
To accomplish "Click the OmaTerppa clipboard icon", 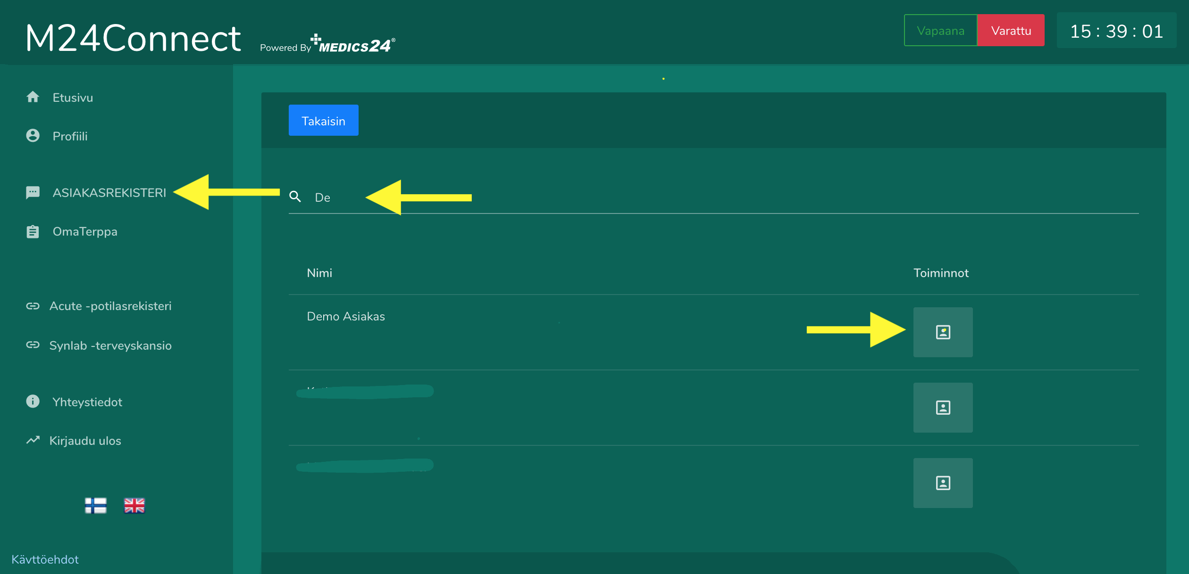I will (x=33, y=231).
